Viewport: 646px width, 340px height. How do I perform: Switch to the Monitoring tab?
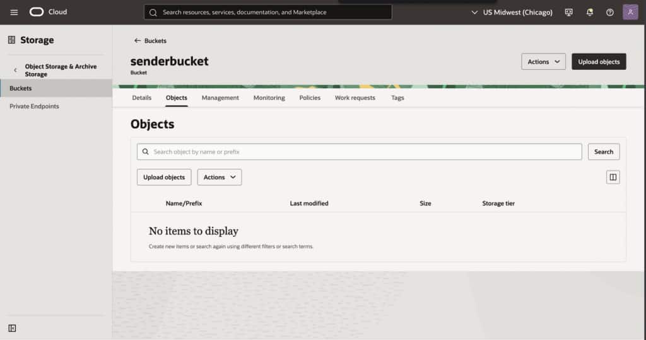(269, 98)
